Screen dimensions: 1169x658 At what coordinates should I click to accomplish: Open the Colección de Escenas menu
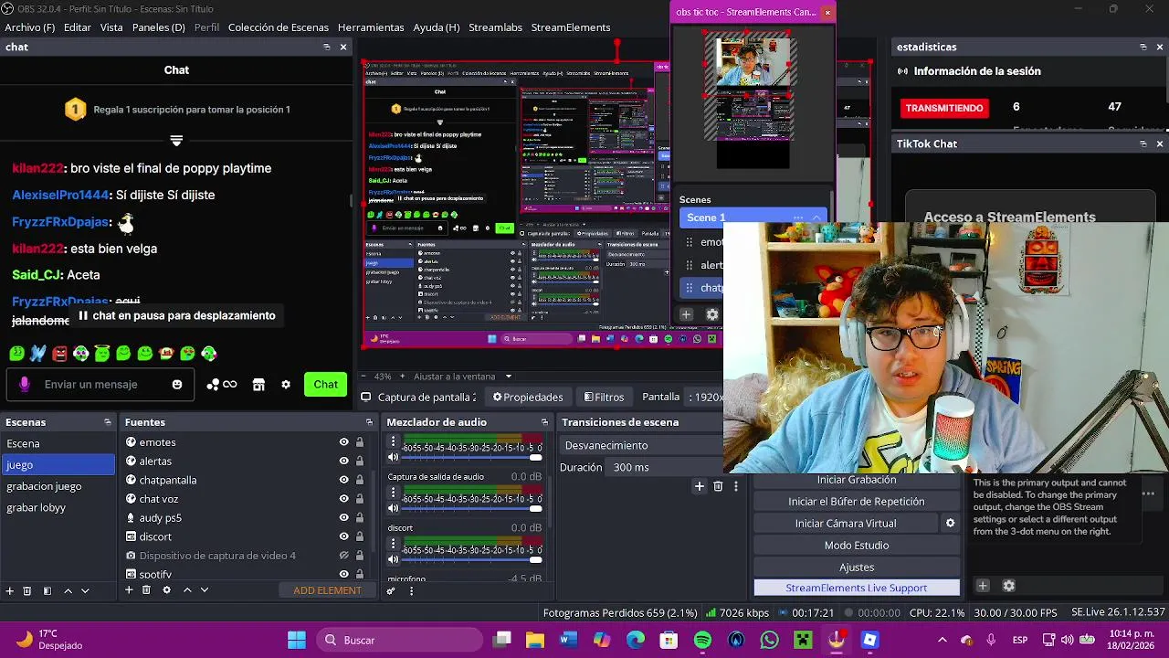279,27
